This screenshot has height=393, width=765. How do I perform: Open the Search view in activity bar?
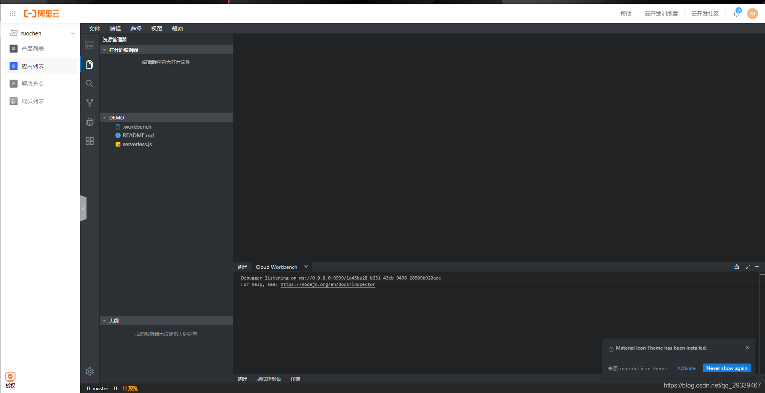(90, 84)
